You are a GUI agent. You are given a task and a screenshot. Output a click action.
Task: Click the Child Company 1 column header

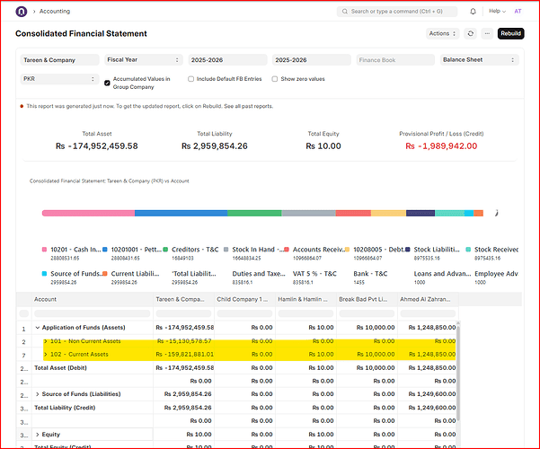coord(245,300)
